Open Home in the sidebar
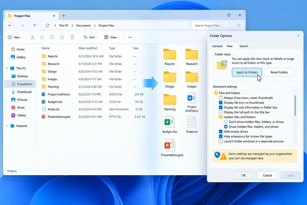The image size is (307, 205). (x=18, y=49)
